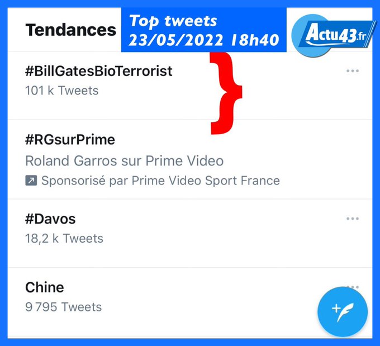380x346 pixels.
Task: Open more options for #Davos trend
Action: coord(352,219)
